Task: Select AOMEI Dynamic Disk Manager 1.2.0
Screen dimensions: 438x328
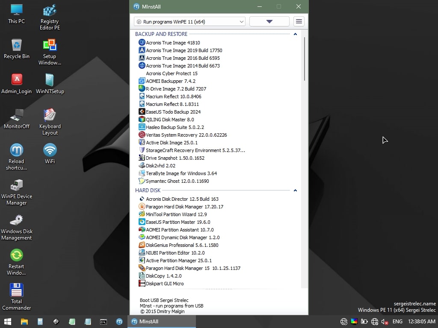Action: [x=183, y=237]
